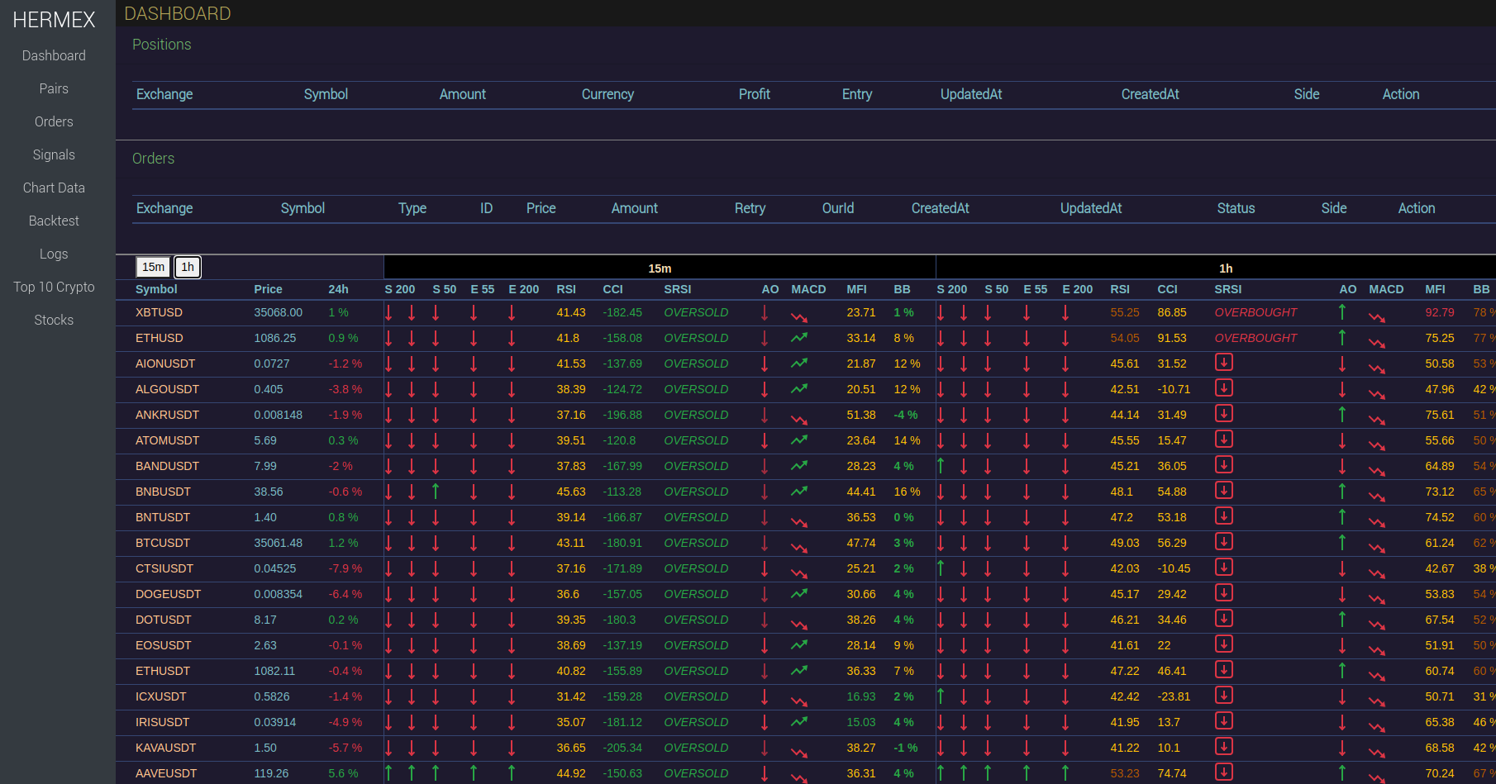Screen dimensions: 1496x784
Task: Click the 1h S 200 green up arrow in BANDUSDT row
Action: tap(941, 466)
